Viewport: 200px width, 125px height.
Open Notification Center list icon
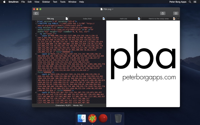click(195, 2)
